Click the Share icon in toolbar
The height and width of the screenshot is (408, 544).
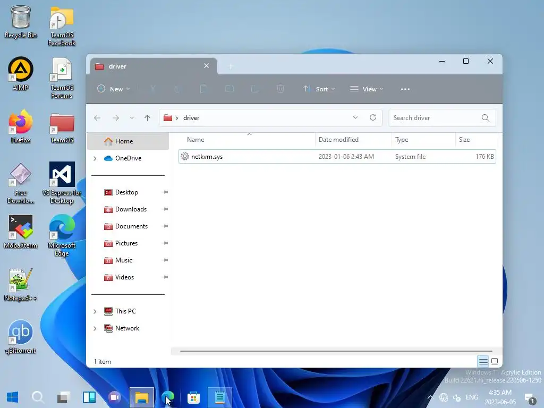pos(254,89)
